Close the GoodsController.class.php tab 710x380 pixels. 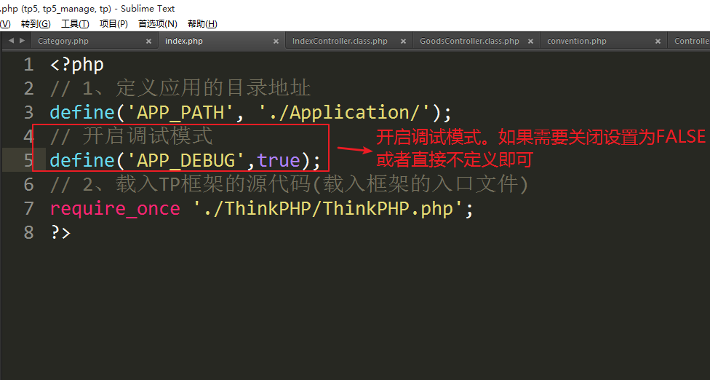click(x=530, y=41)
